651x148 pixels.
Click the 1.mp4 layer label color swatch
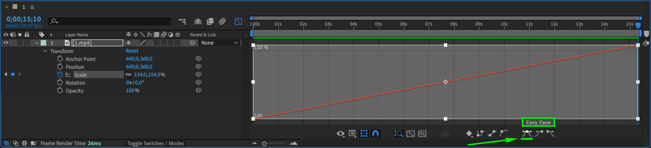coord(43,43)
